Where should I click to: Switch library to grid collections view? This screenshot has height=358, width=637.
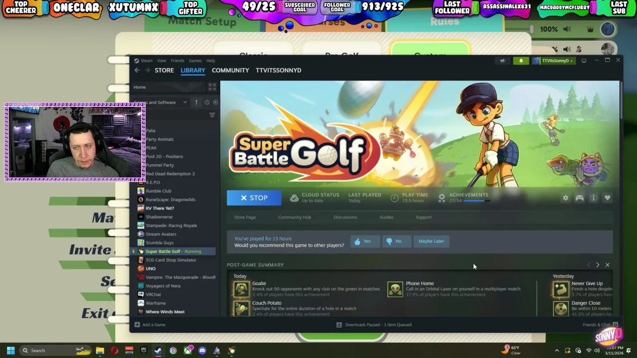212,87
